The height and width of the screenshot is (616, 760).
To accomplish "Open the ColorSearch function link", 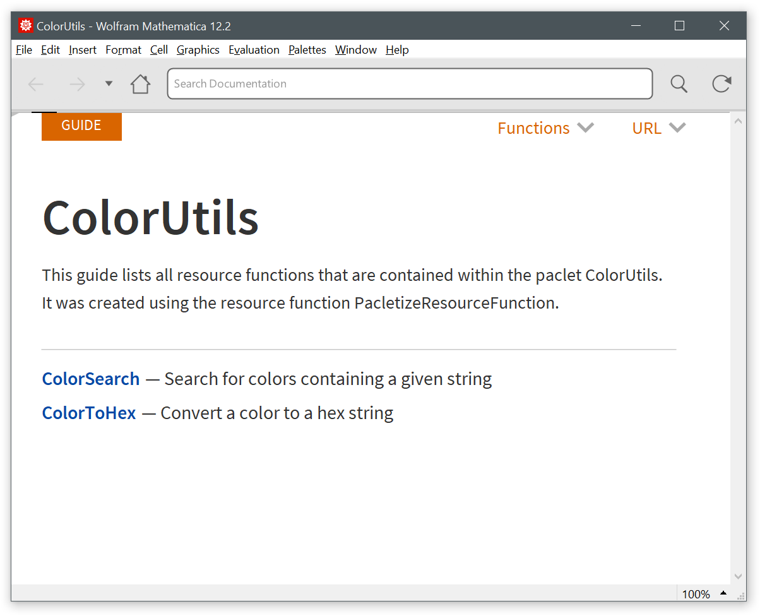I will 90,379.
